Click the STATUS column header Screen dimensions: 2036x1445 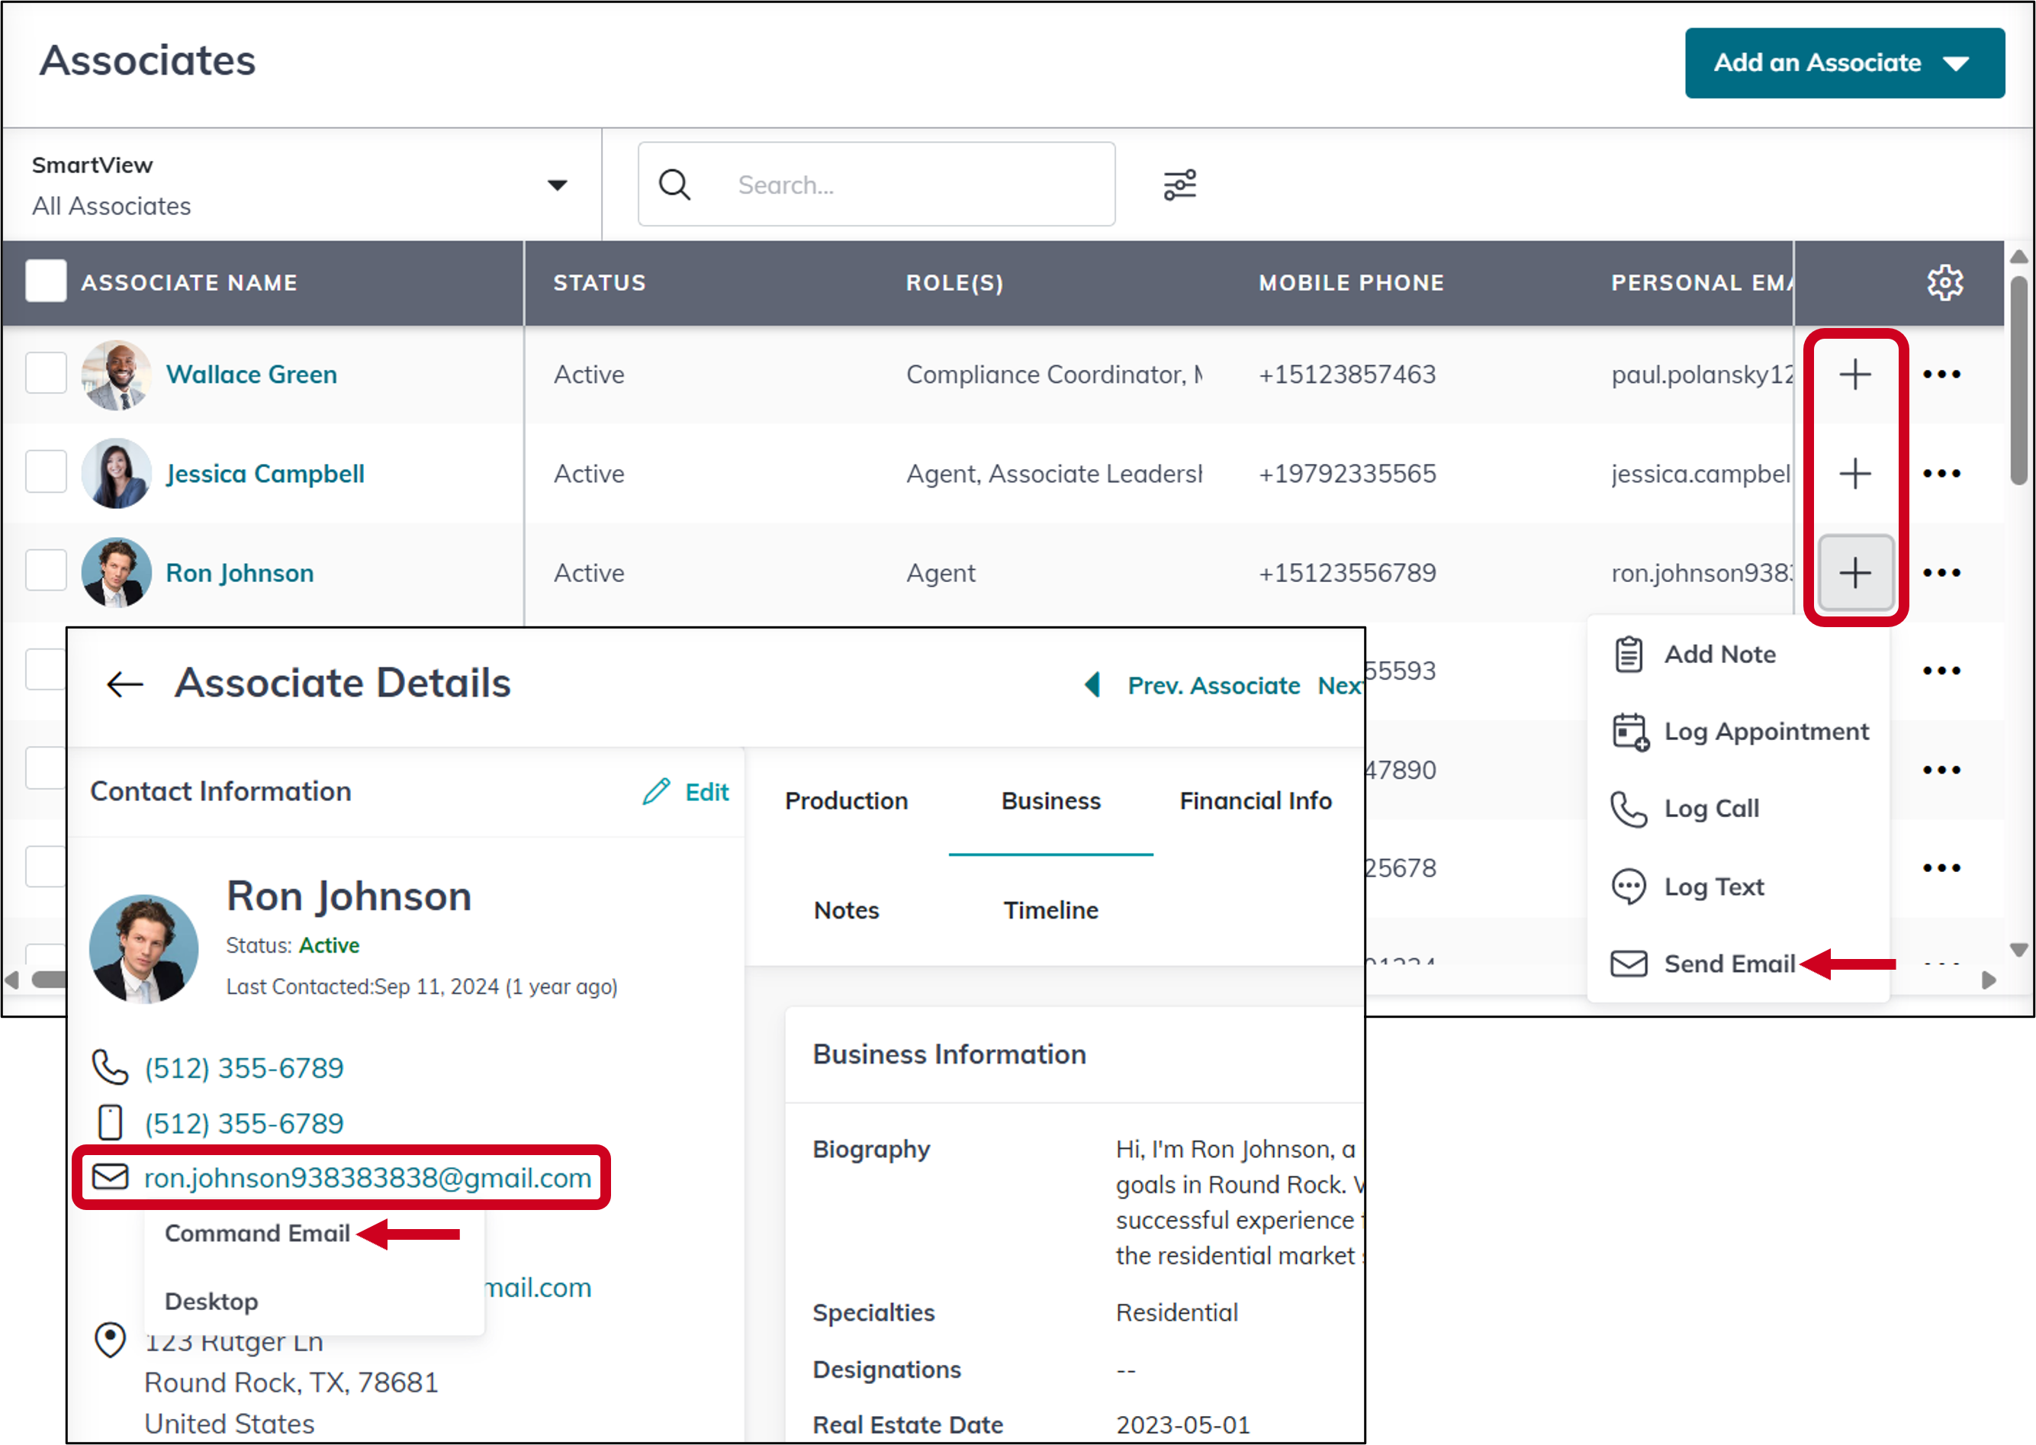click(x=600, y=283)
